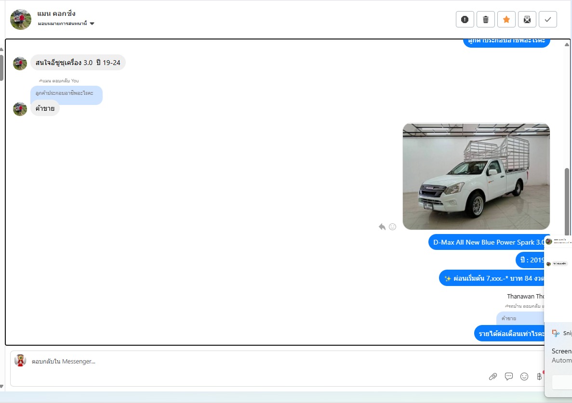Click customer name แมน คอกซิ่ง in header
Screen dimensions: 572x403
pyautogui.click(x=56, y=13)
